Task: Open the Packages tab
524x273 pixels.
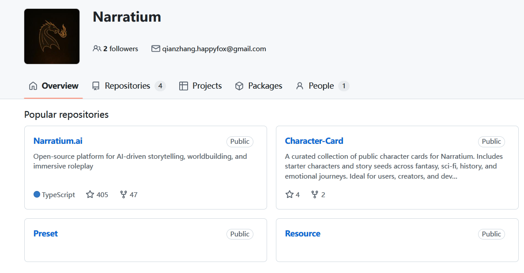Action: pyautogui.click(x=259, y=86)
